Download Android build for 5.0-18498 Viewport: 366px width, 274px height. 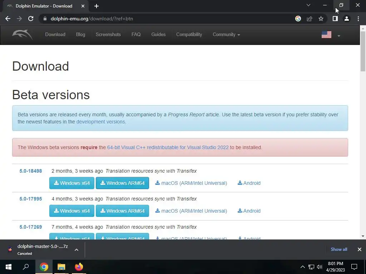tap(249, 183)
